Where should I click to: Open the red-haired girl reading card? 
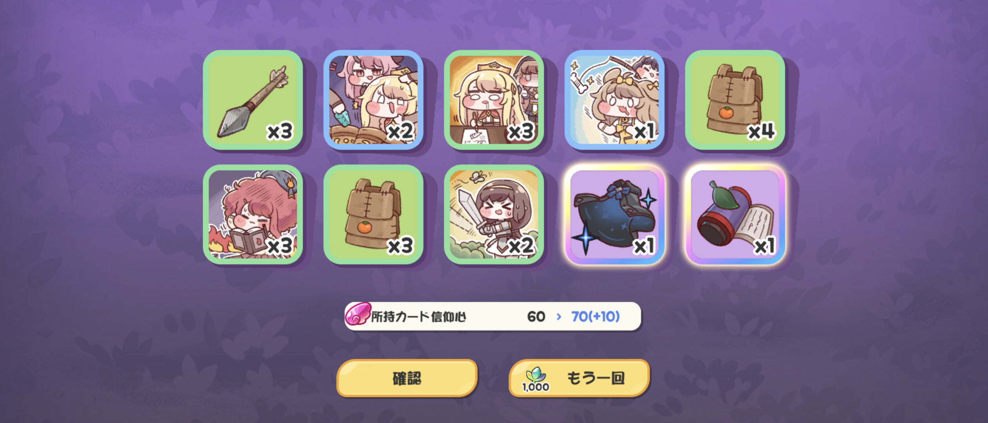[x=253, y=214]
